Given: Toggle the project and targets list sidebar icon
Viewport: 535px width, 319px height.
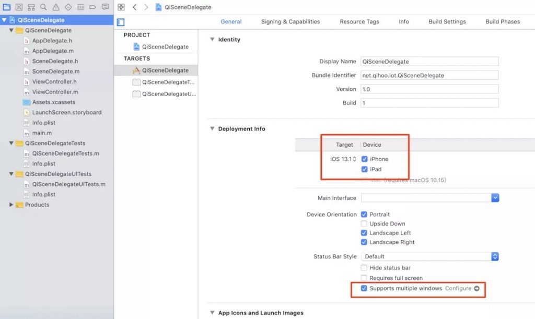Looking at the screenshot, I should click(121, 22).
